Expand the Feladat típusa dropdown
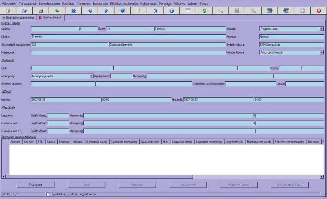 [x=321, y=52]
